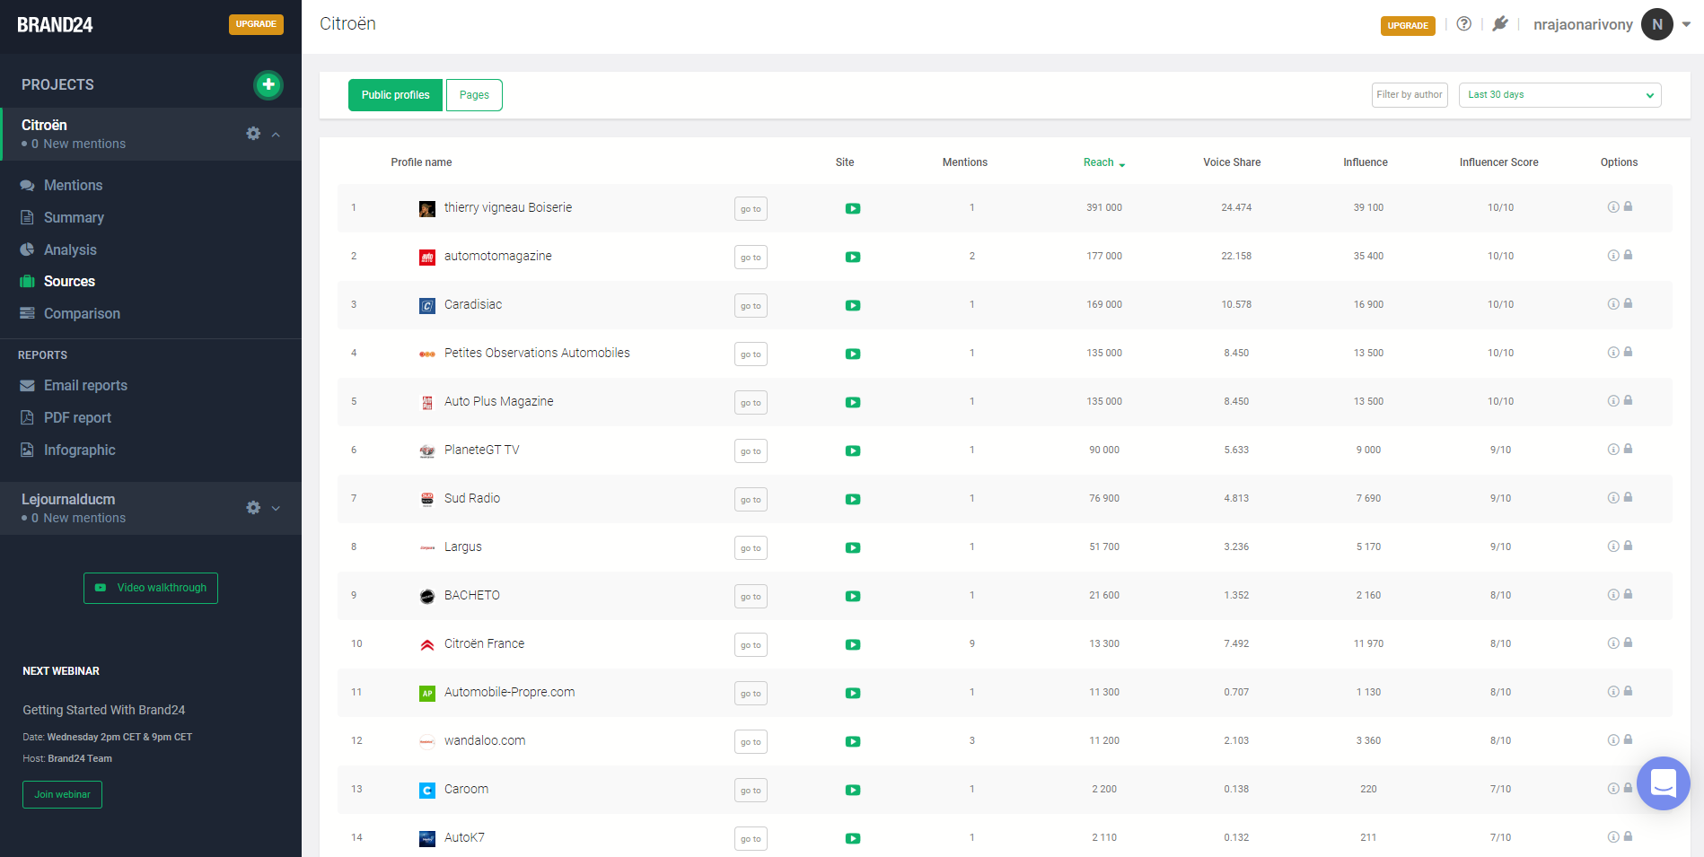Select the Lejournalducm project

(68, 499)
